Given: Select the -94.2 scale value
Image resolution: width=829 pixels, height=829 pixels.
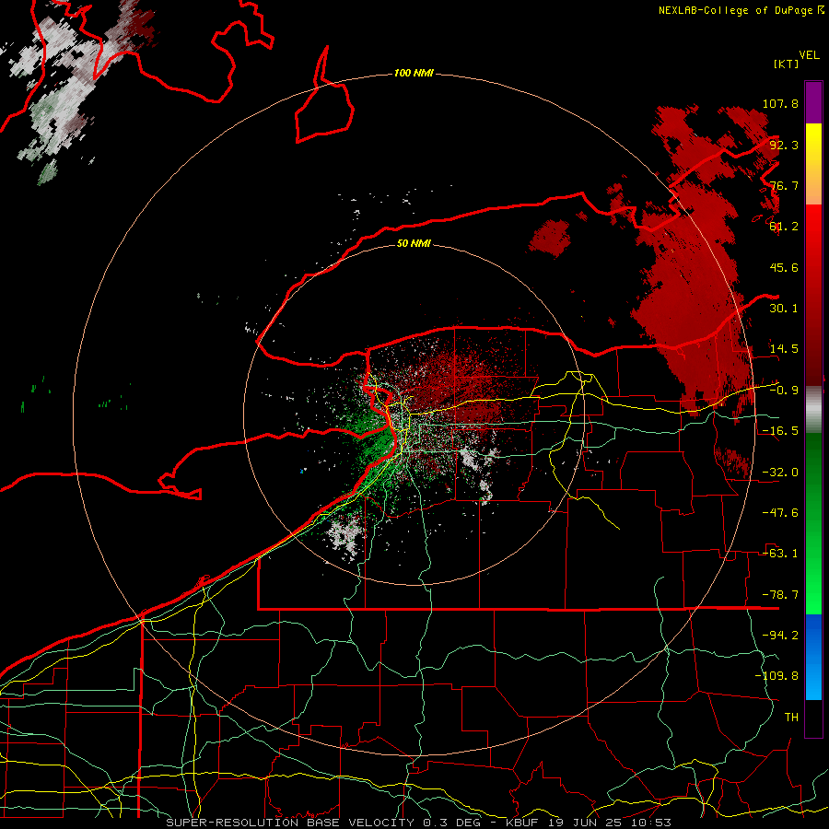Looking at the screenshot, I should coord(780,636).
